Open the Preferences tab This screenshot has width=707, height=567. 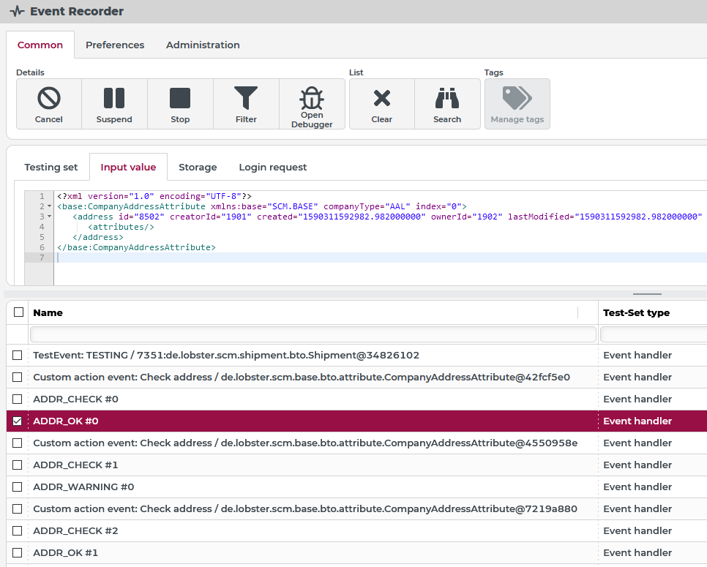(x=115, y=45)
